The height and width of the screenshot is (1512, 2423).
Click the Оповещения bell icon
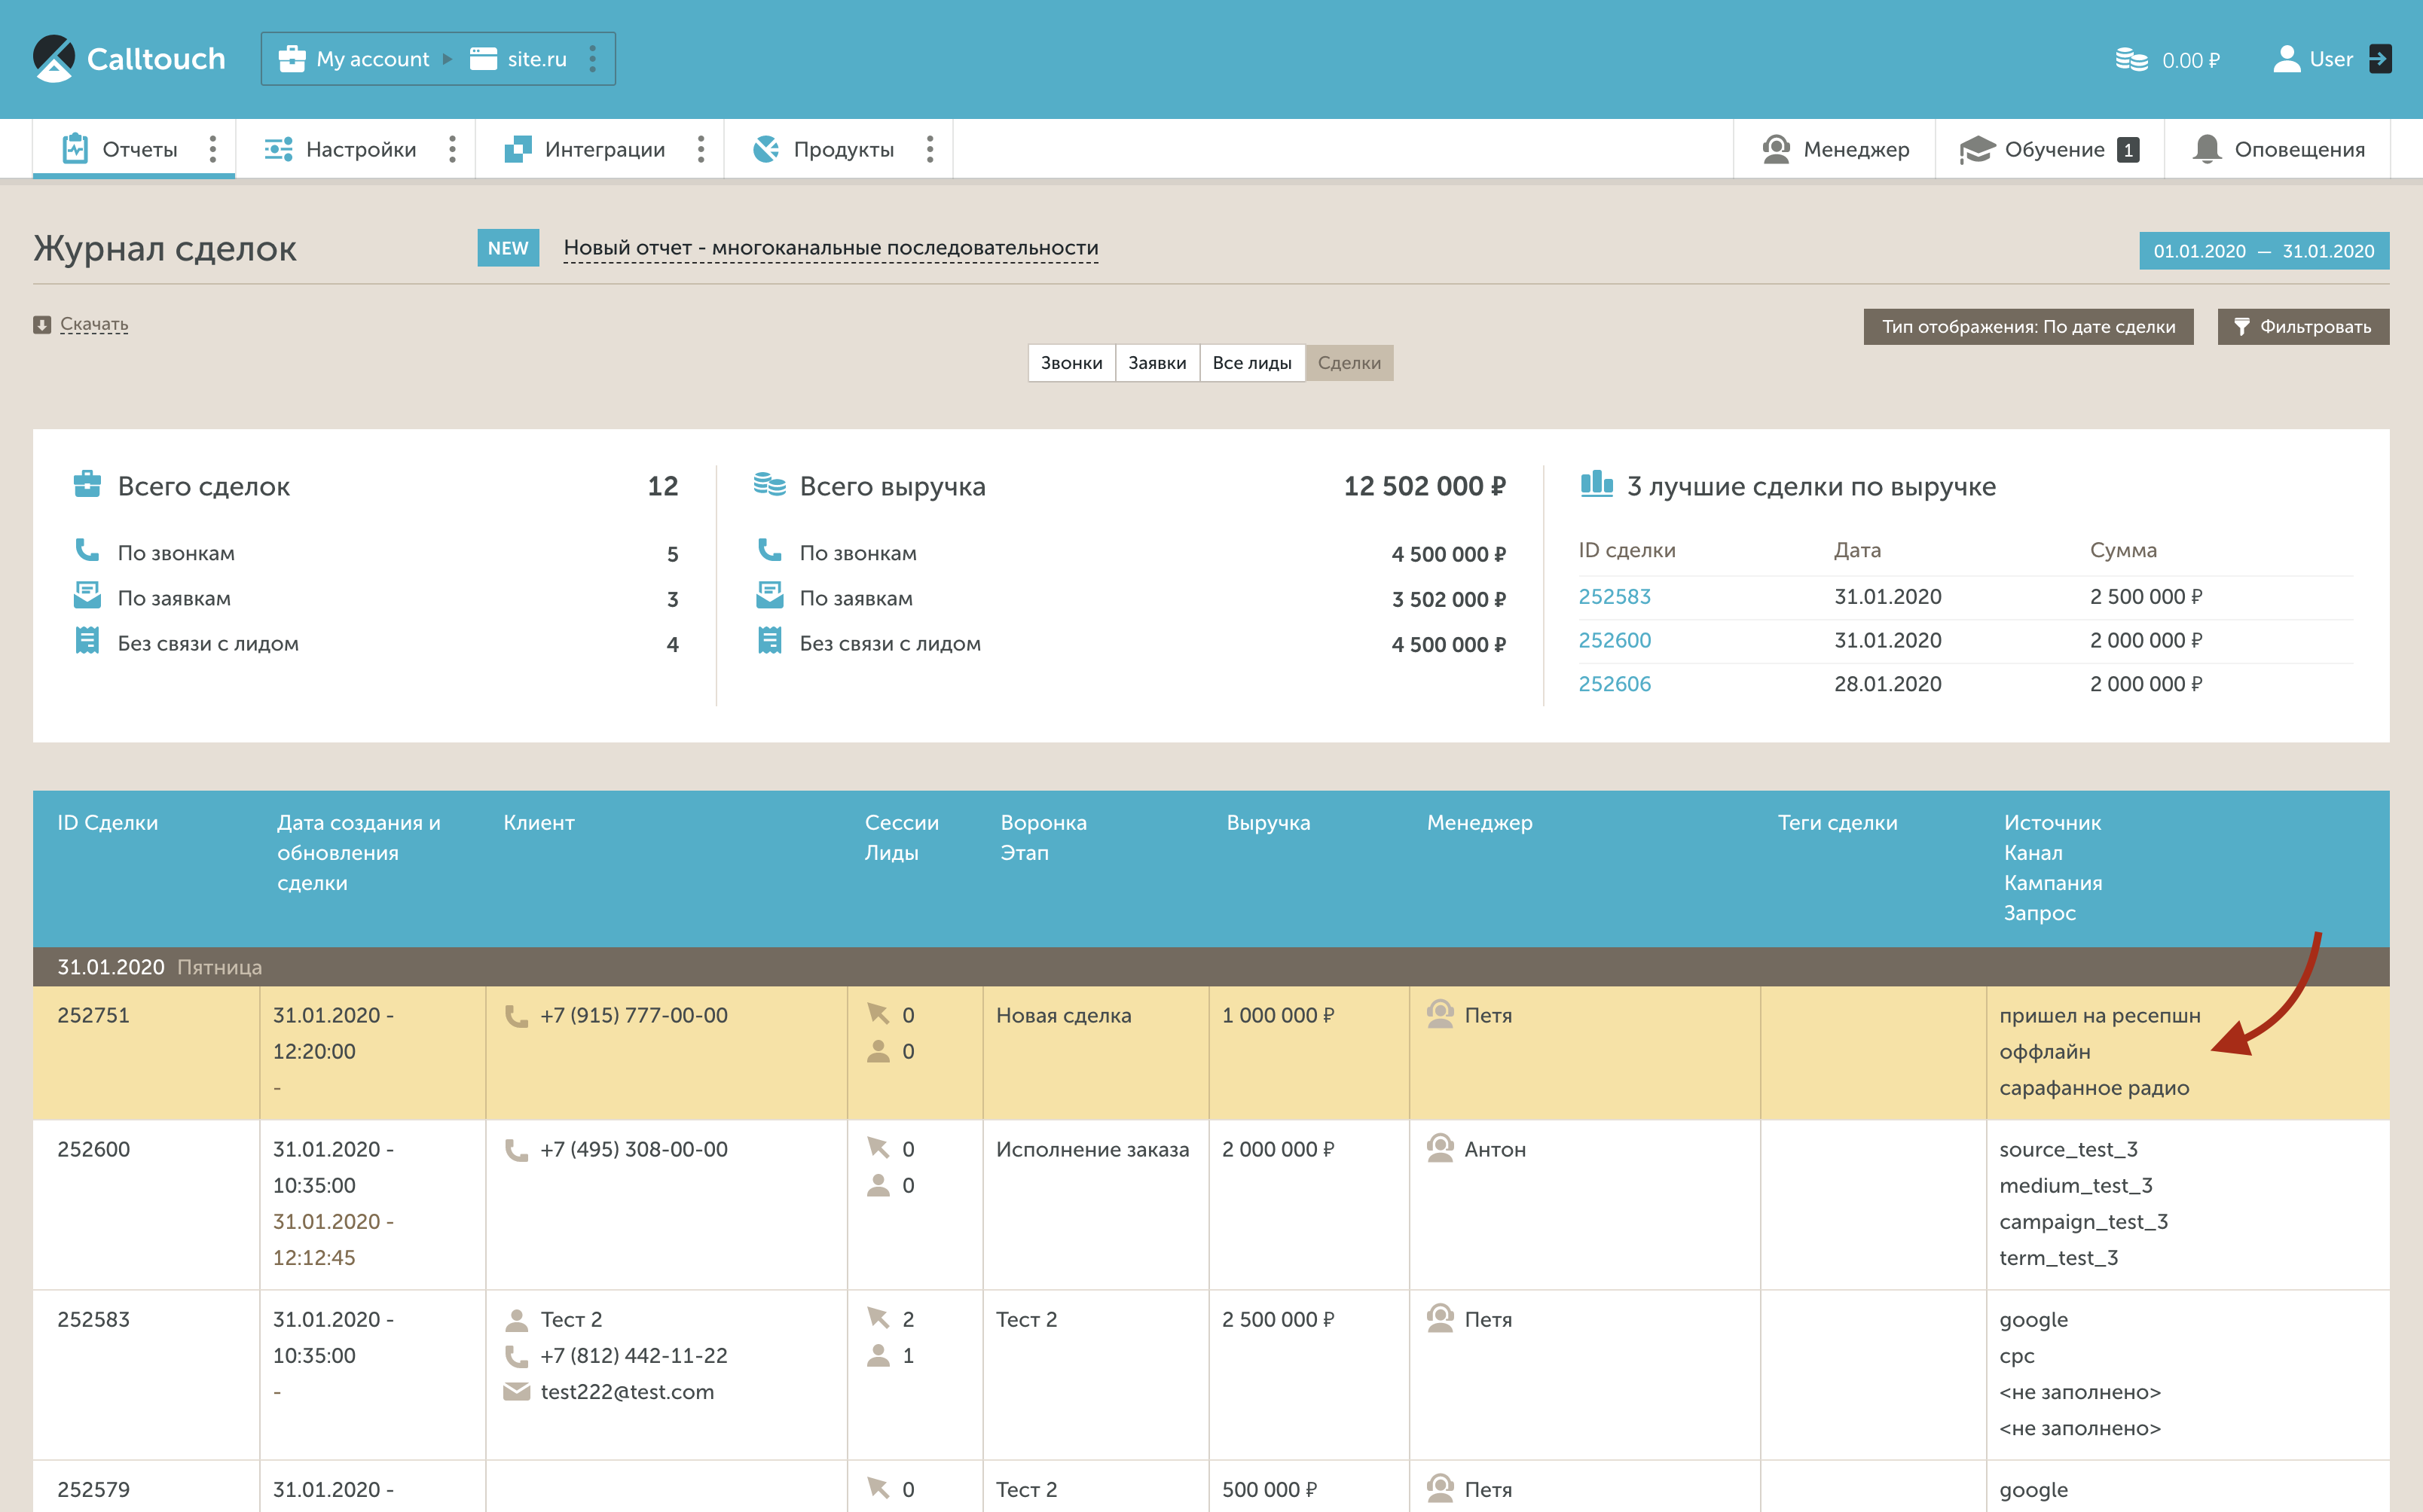click(2206, 149)
